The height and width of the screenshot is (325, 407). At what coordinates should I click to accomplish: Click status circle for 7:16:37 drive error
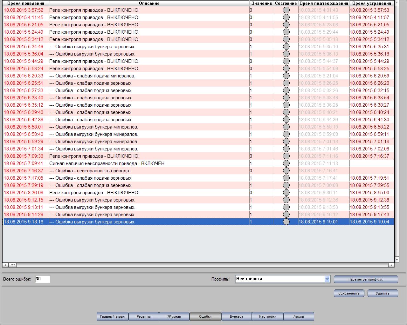[x=286, y=171]
